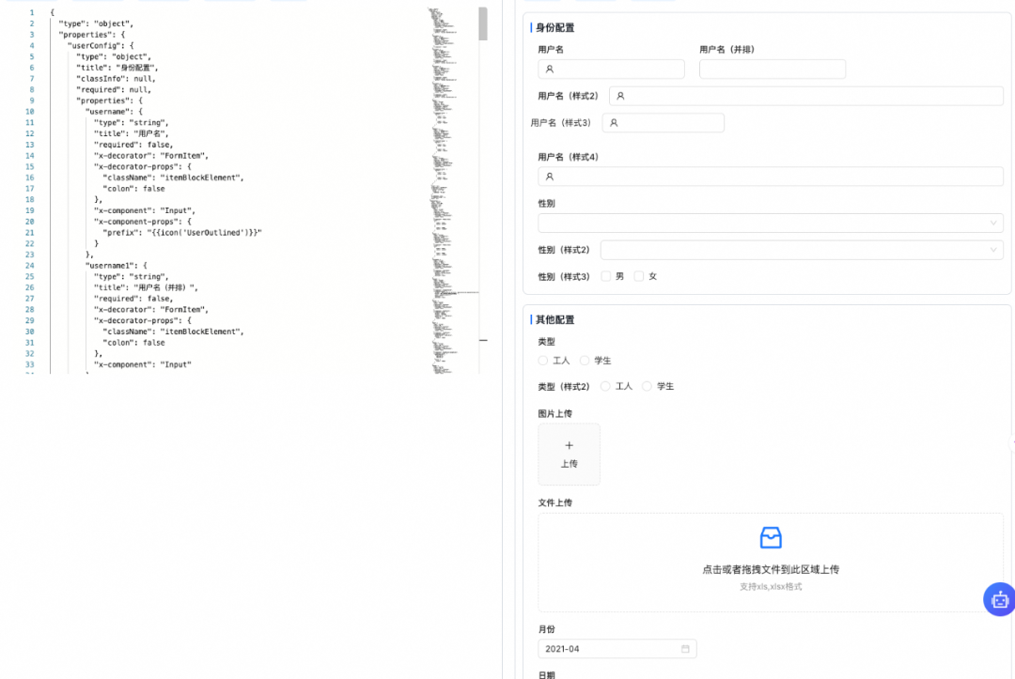Click the blue robot assistant floating button
1015x679 pixels.
click(999, 599)
